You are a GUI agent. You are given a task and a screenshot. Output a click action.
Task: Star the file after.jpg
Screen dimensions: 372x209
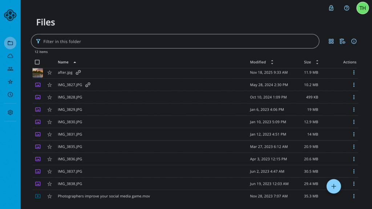pos(50,72)
